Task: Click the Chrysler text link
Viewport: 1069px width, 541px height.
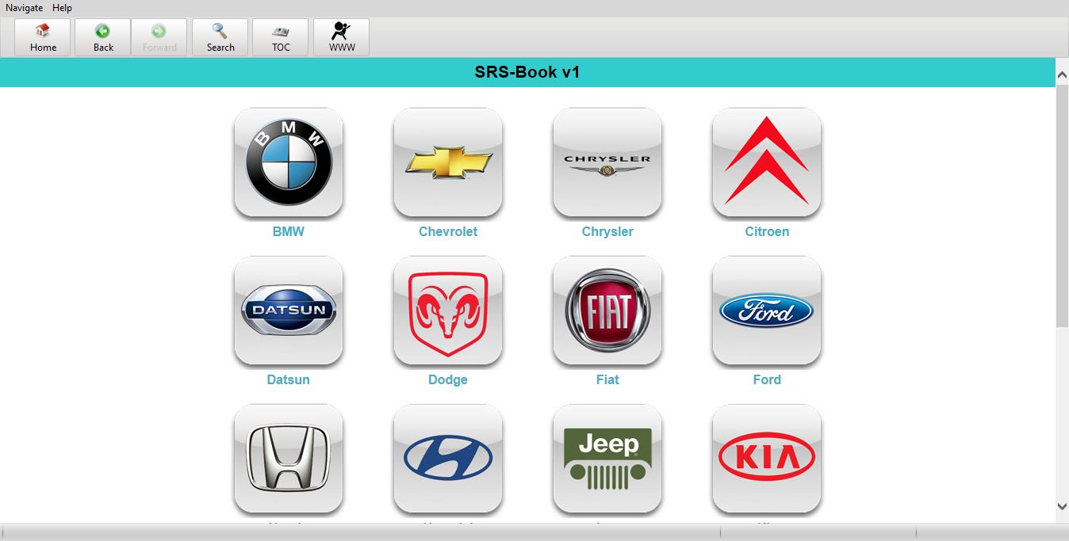Action: pos(607,232)
